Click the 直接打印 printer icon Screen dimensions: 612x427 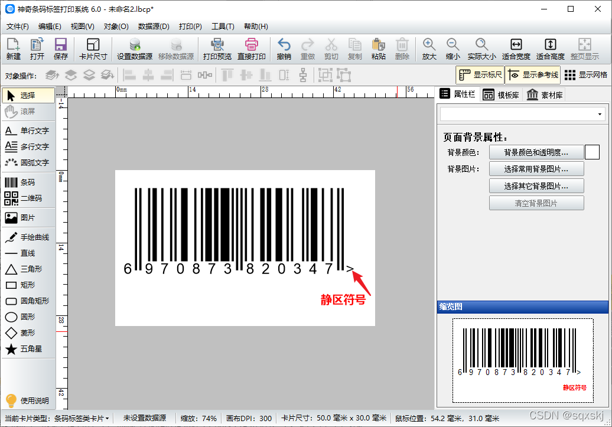click(252, 49)
